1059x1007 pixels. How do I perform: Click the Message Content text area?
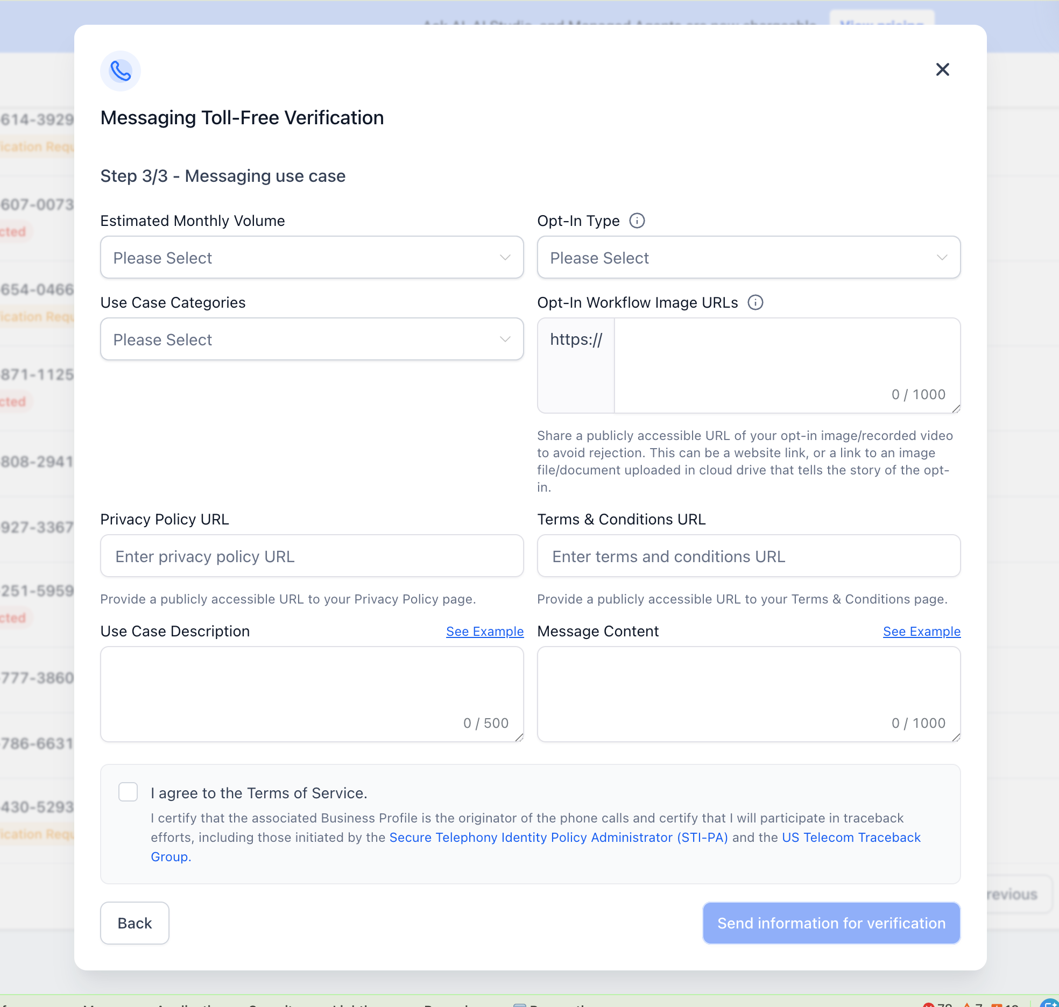(x=749, y=694)
